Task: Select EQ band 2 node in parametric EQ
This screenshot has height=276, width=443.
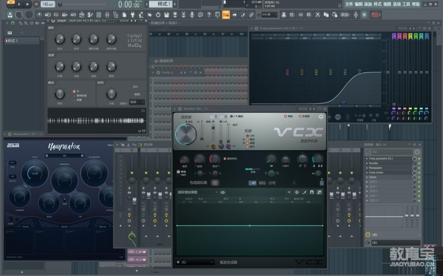Action: point(287,72)
